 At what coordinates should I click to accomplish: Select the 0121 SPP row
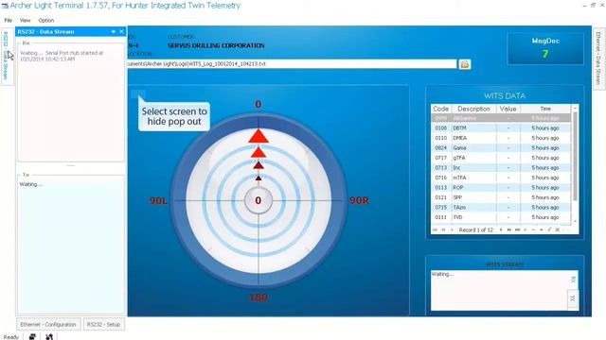coord(501,197)
